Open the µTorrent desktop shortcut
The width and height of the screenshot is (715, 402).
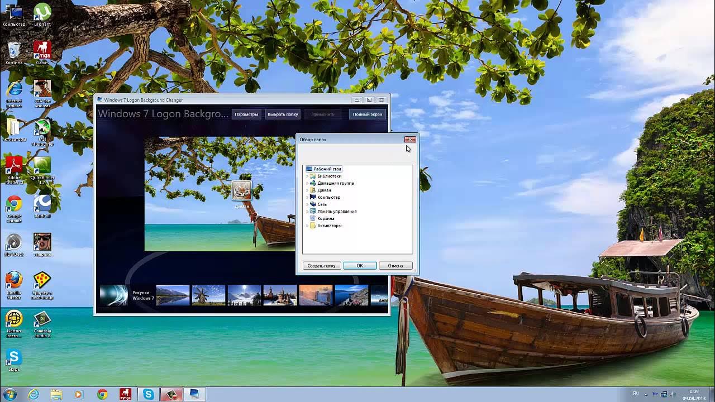(x=42, y=15)
